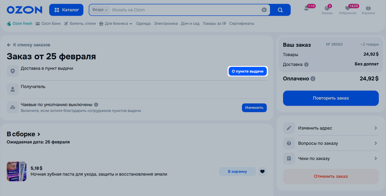Open the Заказы orders icon

pos(327,10)
